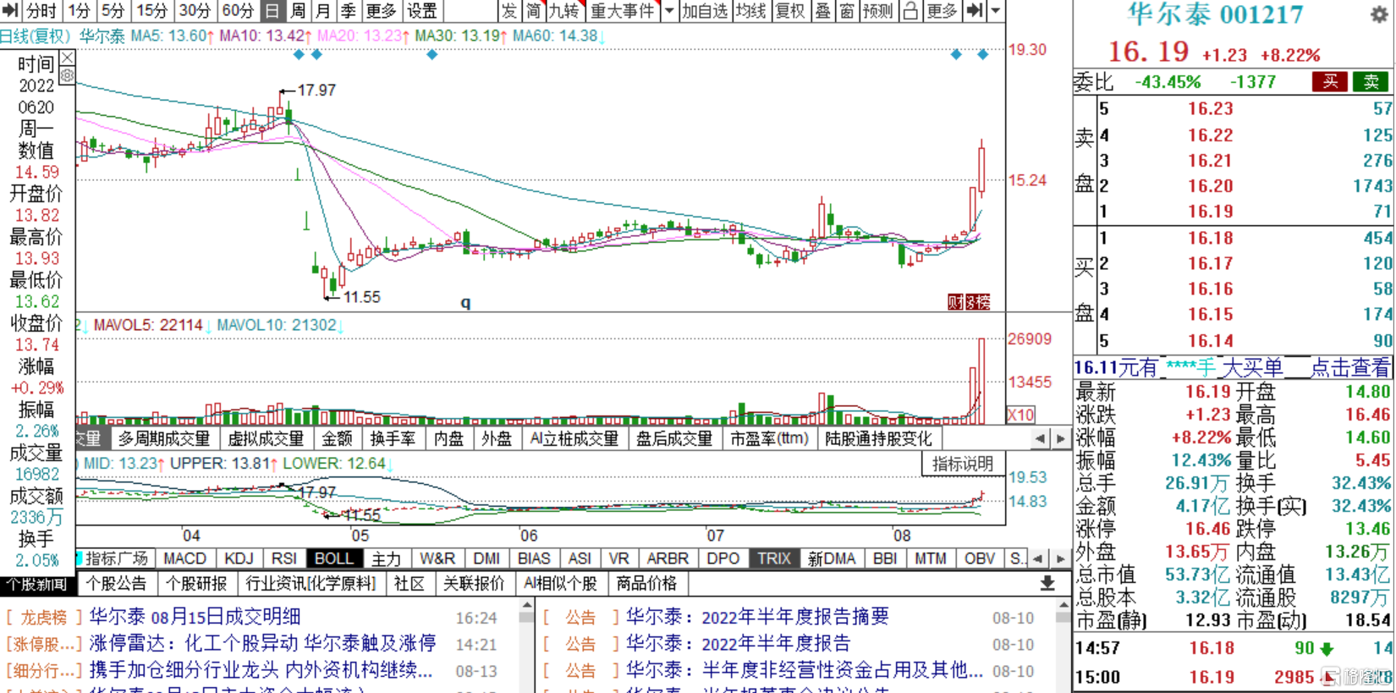
Task: Switch to KDJ indicator
Action: point(239,558)
